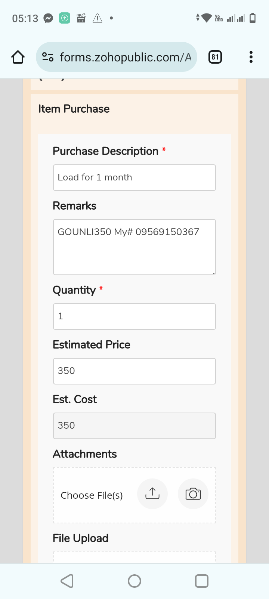The height and width of the screenshot is (599, 269).
Task: Open the tab switcher showing 81 tabs
Action: (x=215, y=57)
